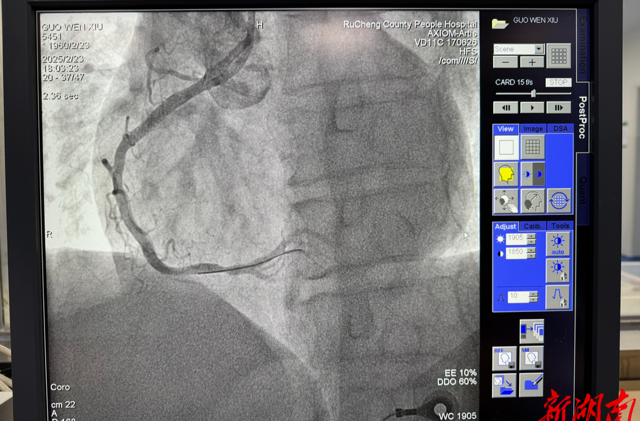Click the 2.36 sec time readout

tap(60, 97)
